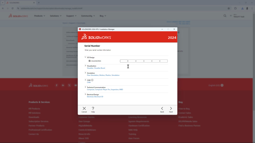
Task: Click the Visualize, Visualize Boost link
Action: (96, 68)
